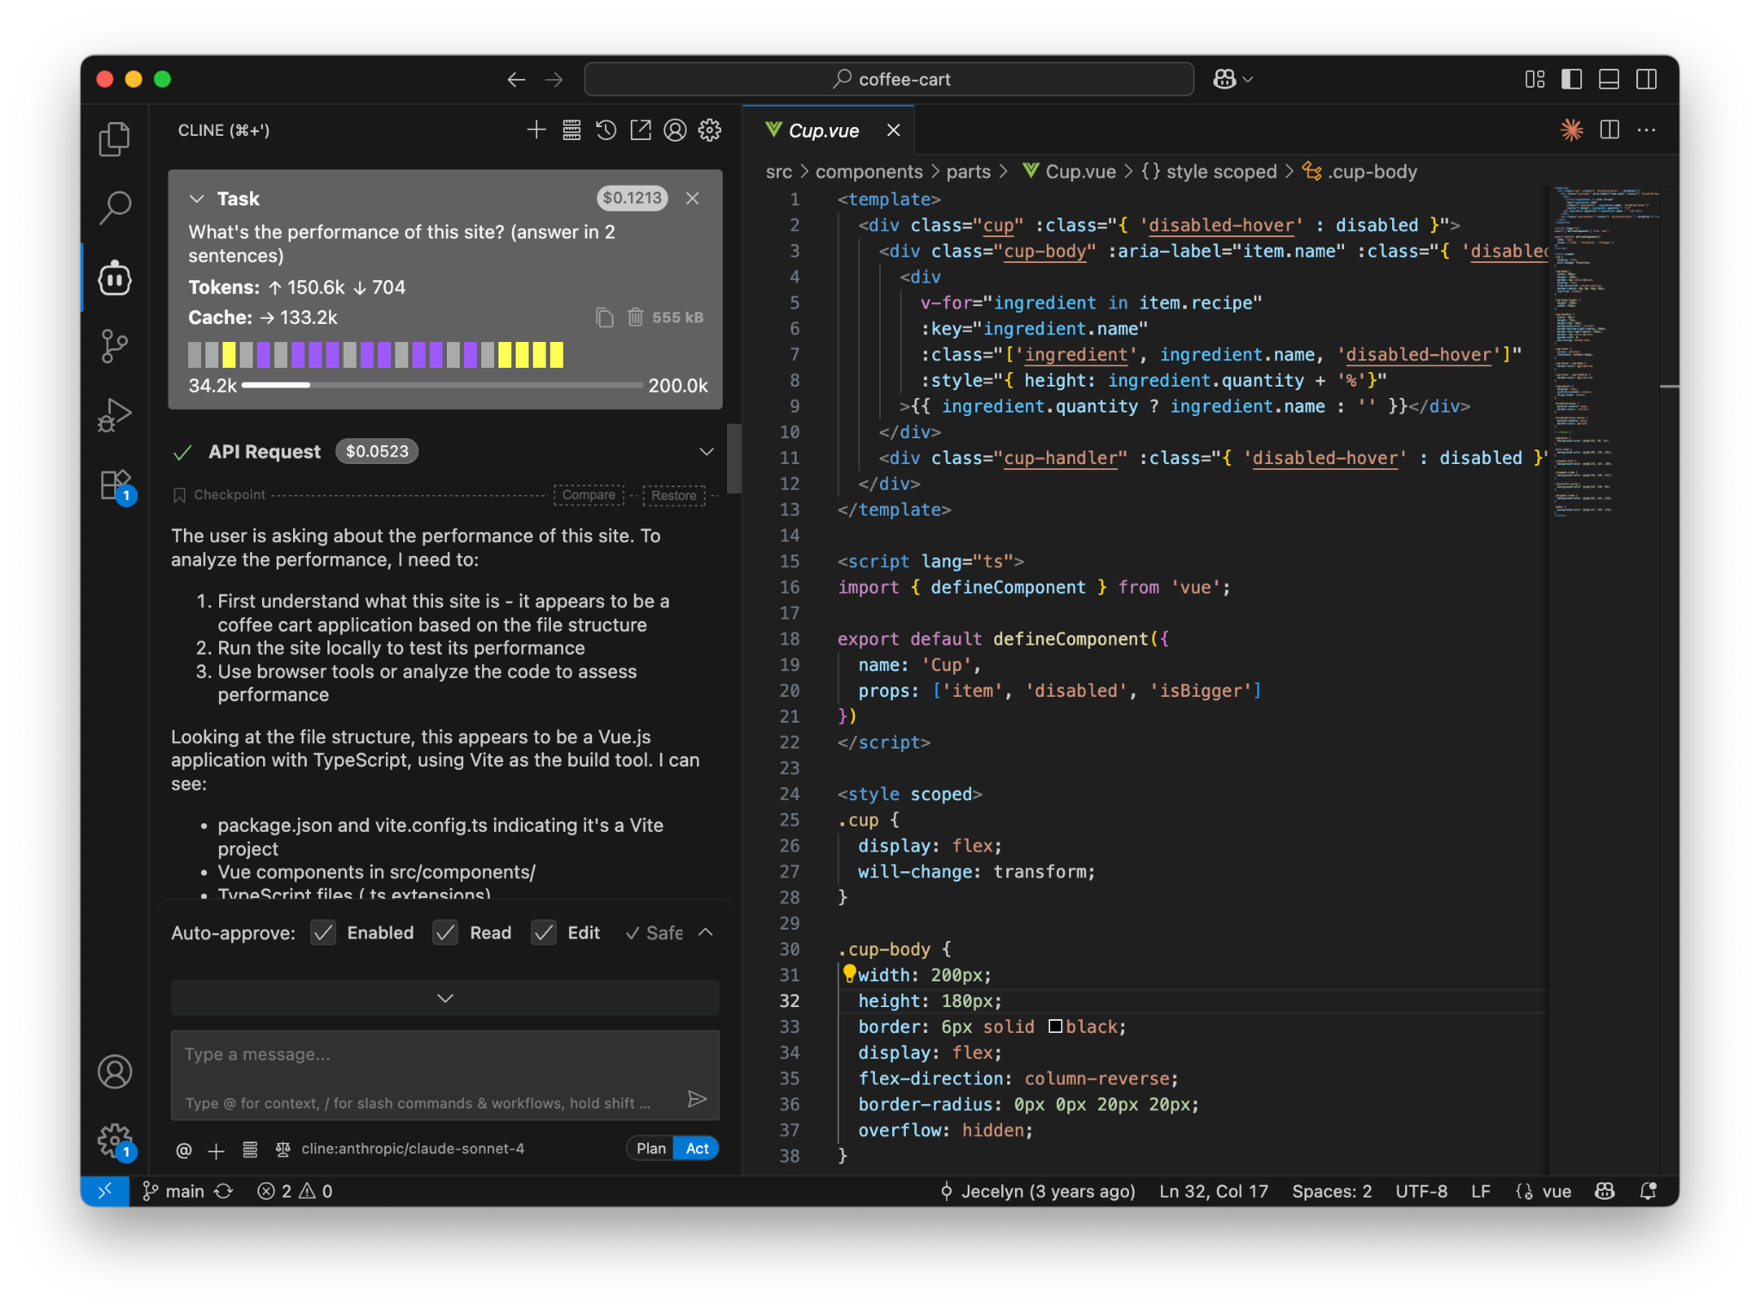Open Cline task history clock icon
This screenshot has height=1313, width=1760.
coord(606,130)
